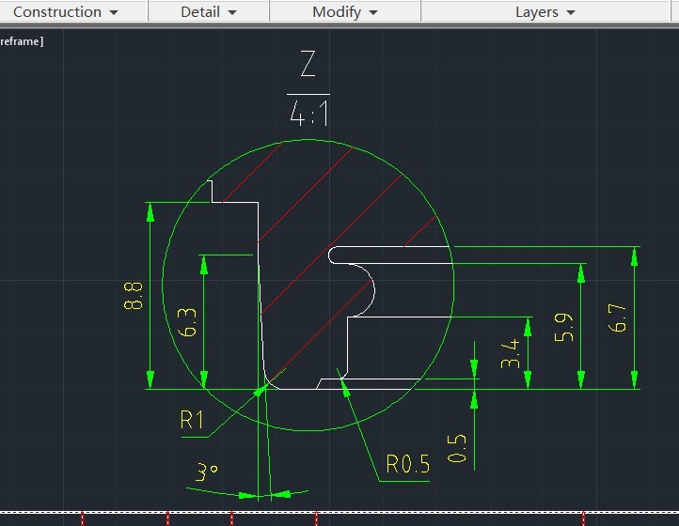Screen dimensions: 679x526
Task: Click the 4:1 scale text
Action: 308,113
